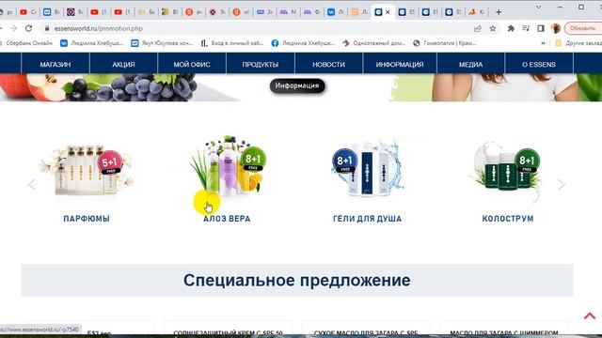Open the ГЕЛИ ДЛЯ ДУША category link
The width and height of the screenshot is (602, 338).
coord(367,219)
